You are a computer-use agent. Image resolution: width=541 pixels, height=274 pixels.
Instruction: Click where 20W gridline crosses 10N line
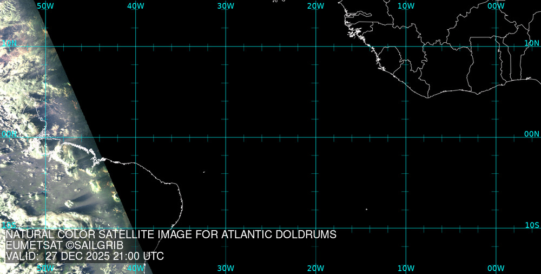click(315, 47)
